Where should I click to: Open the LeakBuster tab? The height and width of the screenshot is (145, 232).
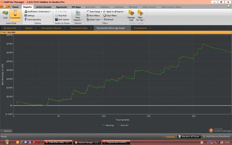pos(119,7)
